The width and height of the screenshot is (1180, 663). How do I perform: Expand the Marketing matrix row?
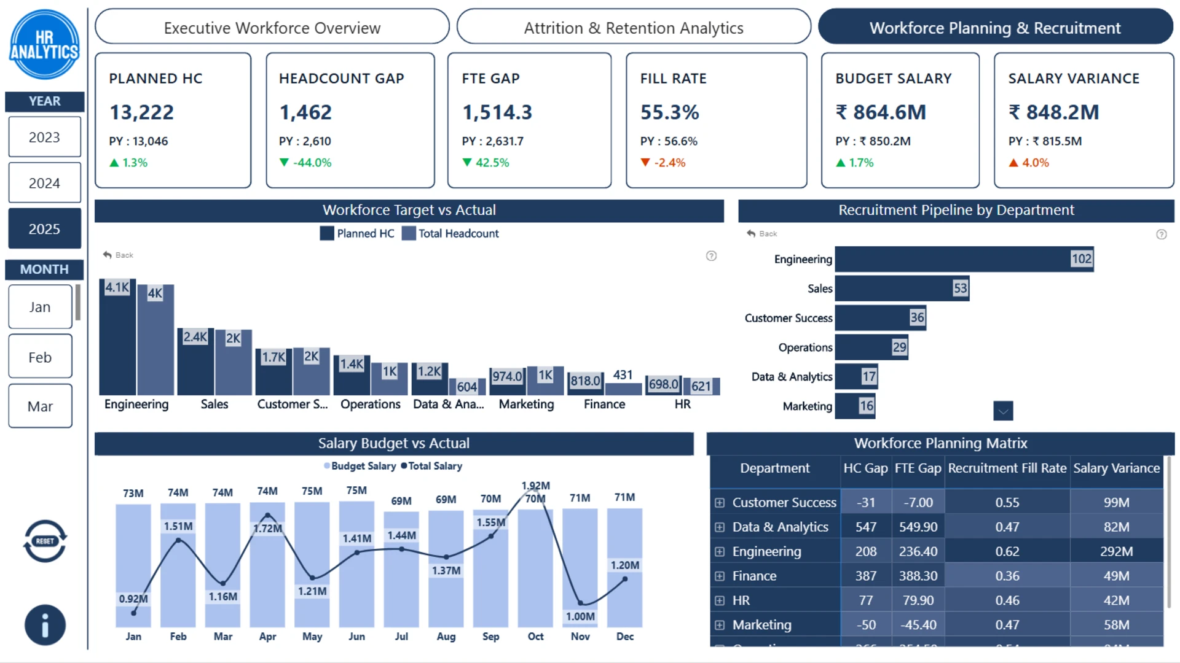point(720,625)
